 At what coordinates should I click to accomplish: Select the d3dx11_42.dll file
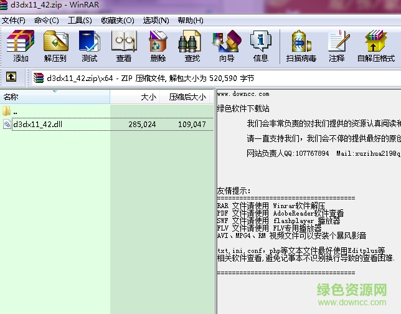click(37, 125)
